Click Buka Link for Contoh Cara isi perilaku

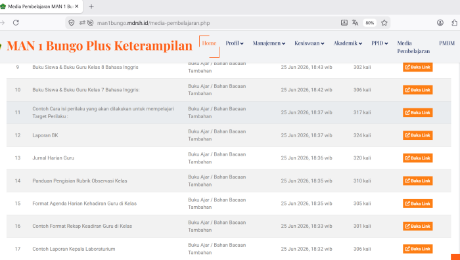click(417, 112)
